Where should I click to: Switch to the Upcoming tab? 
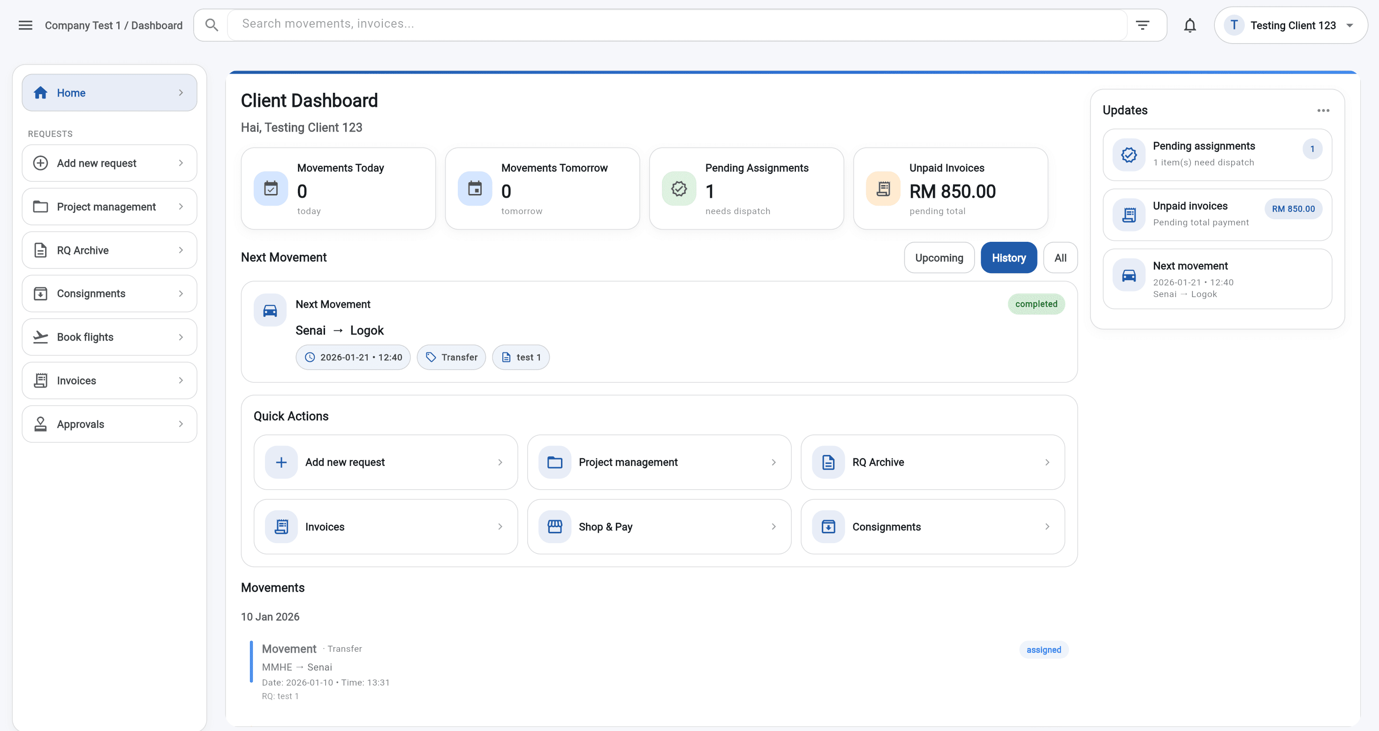(x=939, y=257)
